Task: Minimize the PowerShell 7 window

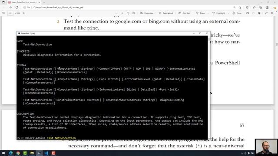Action: click(x=194, y=33)
